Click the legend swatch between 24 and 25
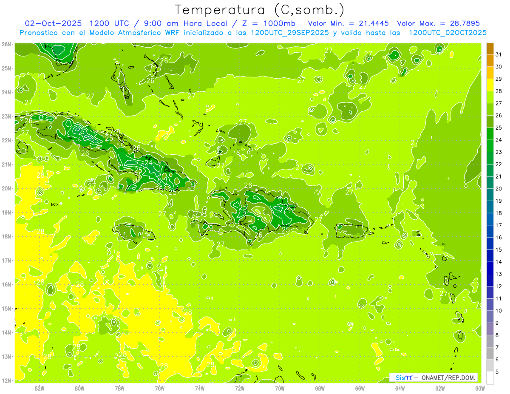The width and height of the screenshot is (510, 394). point(490,134)
